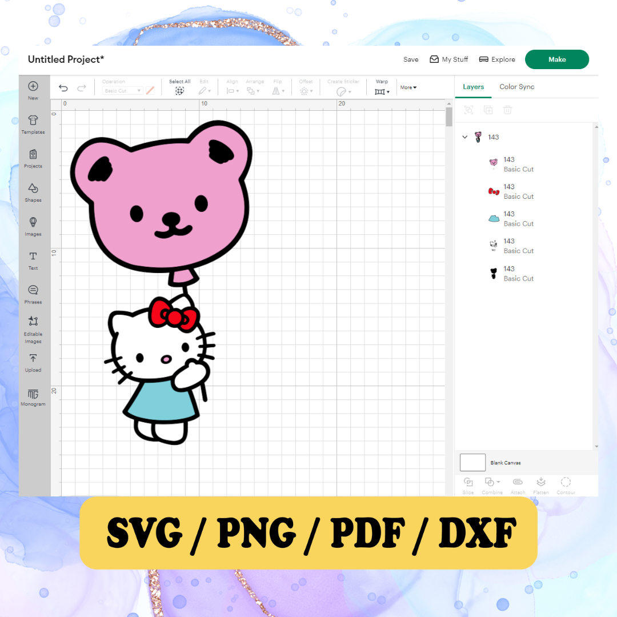
Task: Click the Undo arrow
Action: [x=63, y=88]
